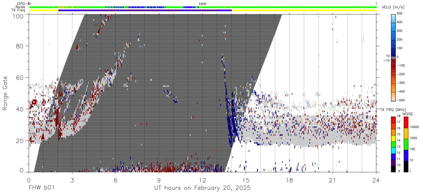Screen dimensions: 423x195
Task: Click the yellow TX Freq strip above plot
Action: tap(203, 10)
